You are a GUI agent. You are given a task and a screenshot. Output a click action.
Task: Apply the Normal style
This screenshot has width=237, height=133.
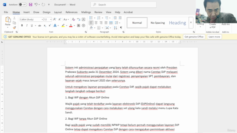pyautogui.click(x=137, y=23)
